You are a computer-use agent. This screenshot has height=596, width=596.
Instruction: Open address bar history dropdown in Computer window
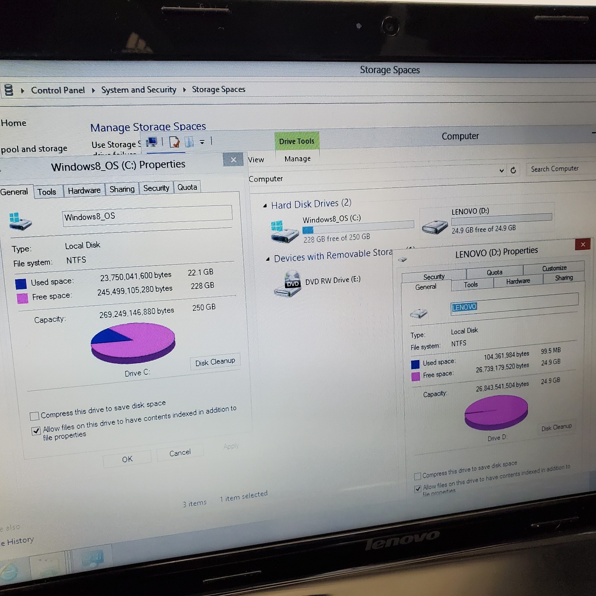click(x=501, y=171)
